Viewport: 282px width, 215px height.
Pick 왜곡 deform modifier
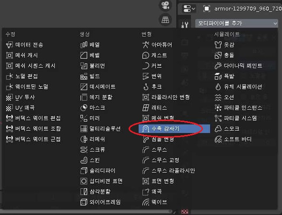[x=152, y=192]
